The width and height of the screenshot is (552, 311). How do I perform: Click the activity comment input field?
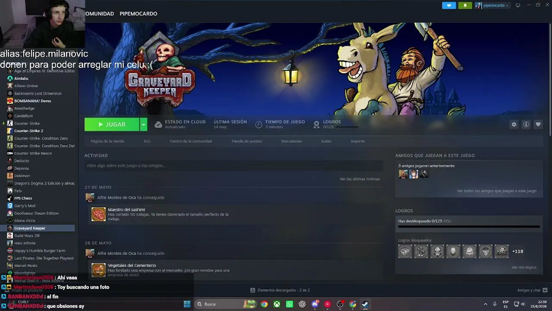point(234,165)
